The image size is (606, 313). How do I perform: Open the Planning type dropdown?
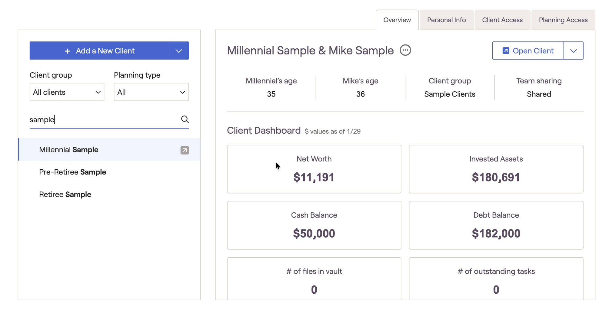click(x=151, y=92)
